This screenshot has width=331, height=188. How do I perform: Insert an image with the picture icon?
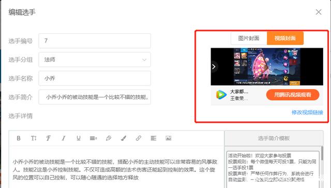169,138
